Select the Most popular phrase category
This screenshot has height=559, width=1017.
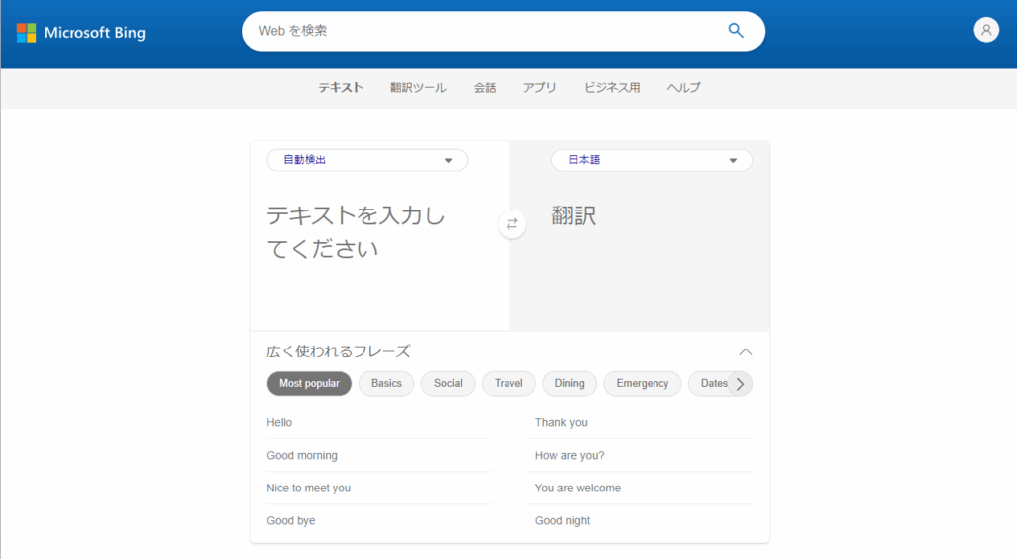[x=309, y=384]
